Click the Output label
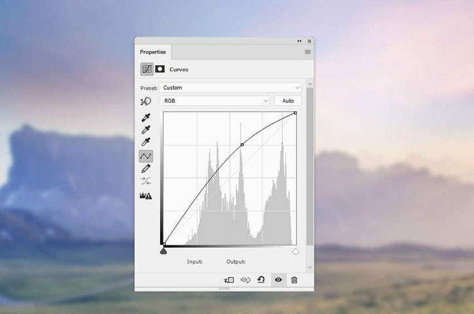Screen dimensions: 474x314 pos(236,262)
